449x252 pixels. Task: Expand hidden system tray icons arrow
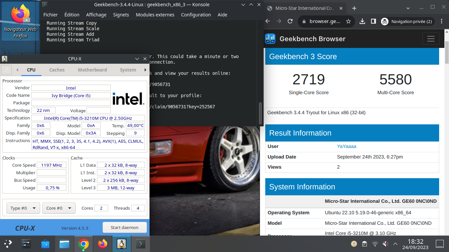[x=396, y=244]
